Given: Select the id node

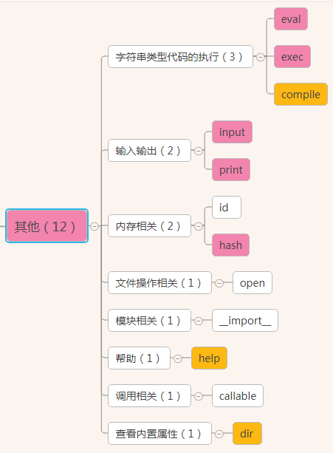Looking at the screenshot, I should (227, 208).
